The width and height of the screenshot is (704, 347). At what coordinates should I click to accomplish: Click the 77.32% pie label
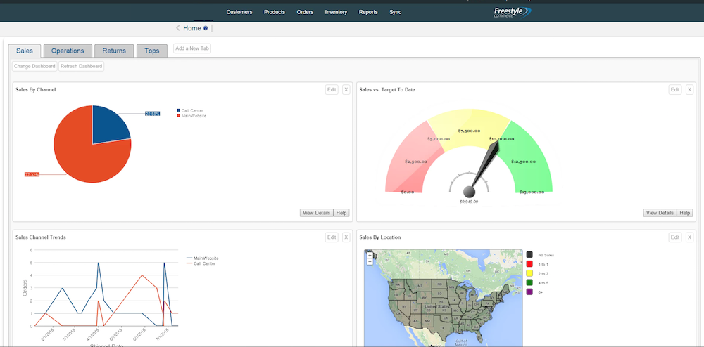click(x=32, y=174)
